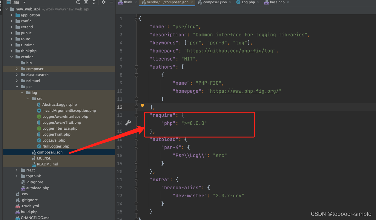Screen dimensions: 376x220
Task: Select .gitignore inside vendor folder
Action: (35, 182)
